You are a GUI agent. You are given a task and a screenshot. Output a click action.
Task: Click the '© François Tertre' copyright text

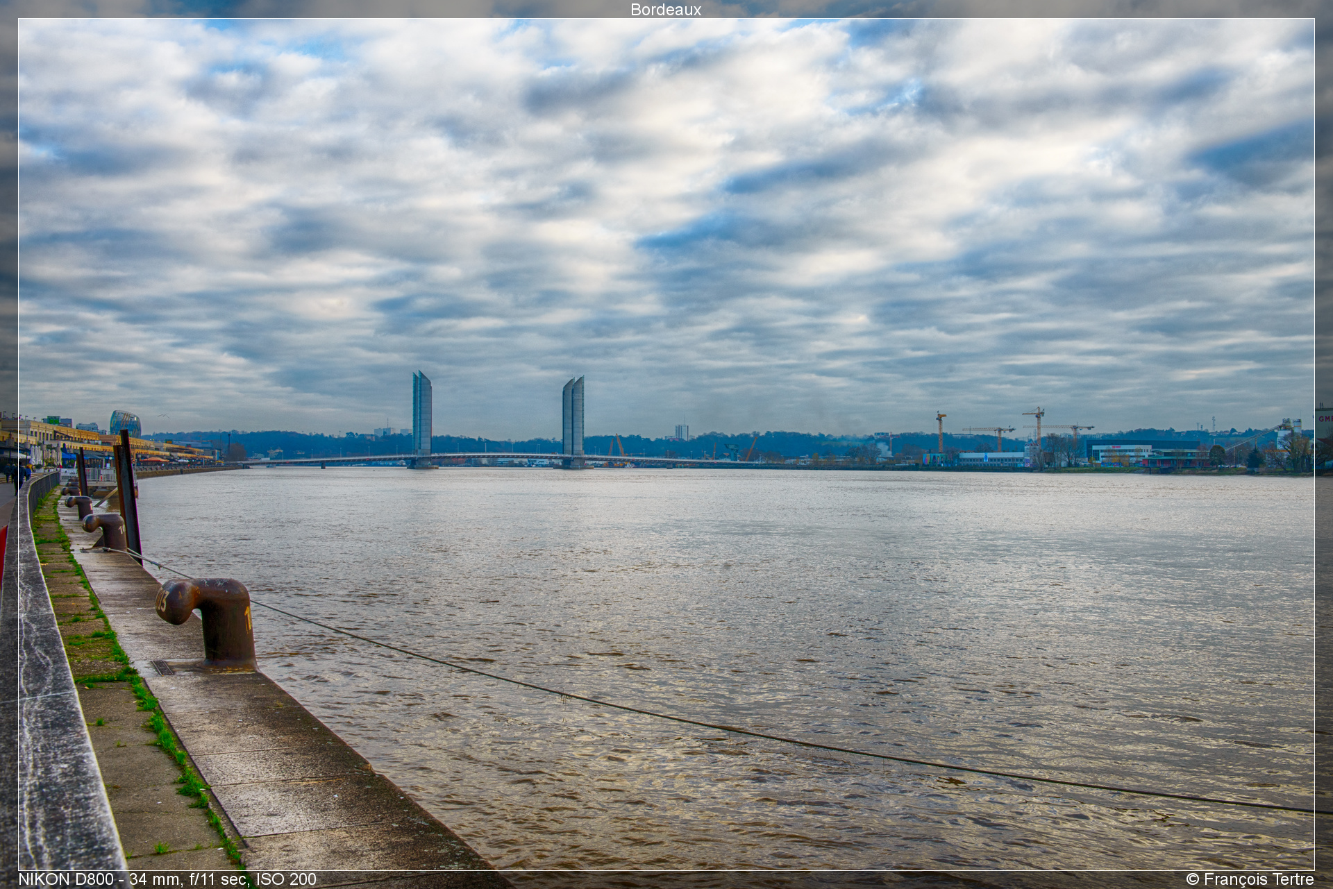1250,879
